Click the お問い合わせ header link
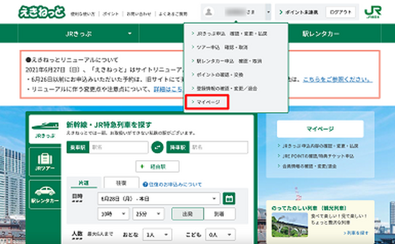395x244 pixels. (x=138, y=14)
